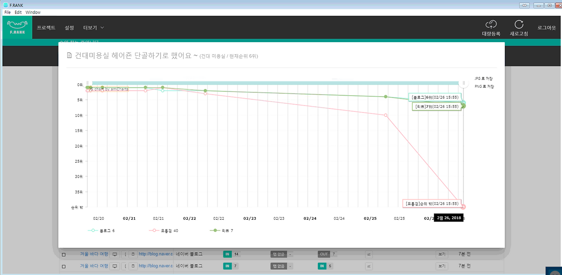562x275 pixels.
Task: Click the [블로그]6위 chart balloon
Action: [434, 97]
